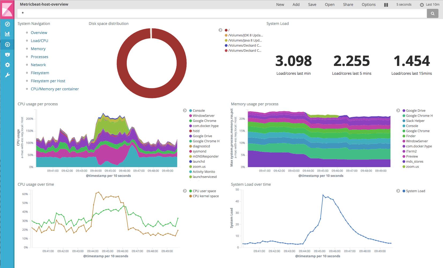Open the Filesystem per Host link

pyautogui.click(x=48, y=81)
